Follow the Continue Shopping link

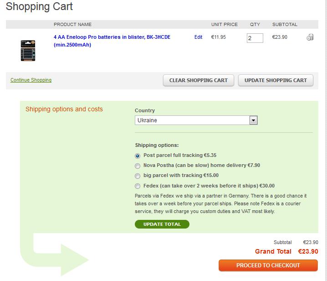[31, 80]
